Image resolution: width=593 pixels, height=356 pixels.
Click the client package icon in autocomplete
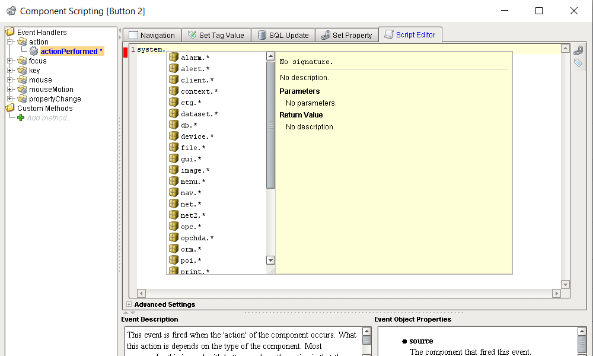coord(174,80)
